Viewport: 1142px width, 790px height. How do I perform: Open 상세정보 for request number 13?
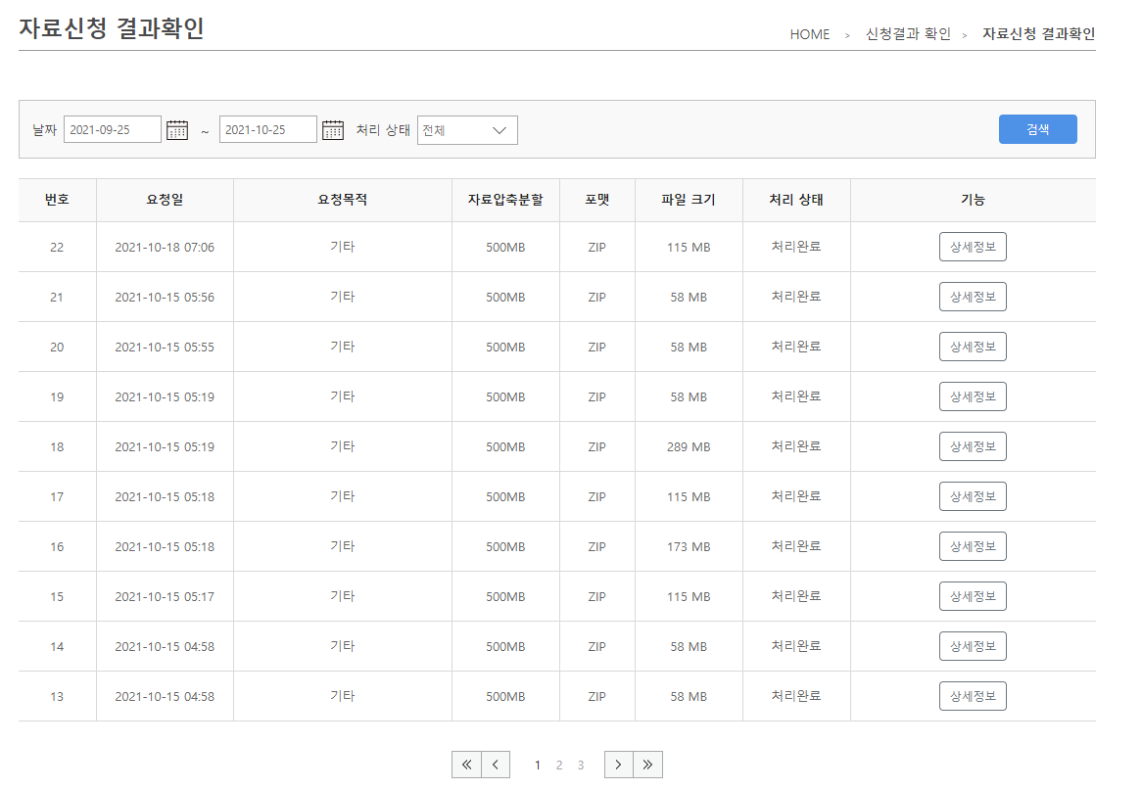tap(973, 696)
